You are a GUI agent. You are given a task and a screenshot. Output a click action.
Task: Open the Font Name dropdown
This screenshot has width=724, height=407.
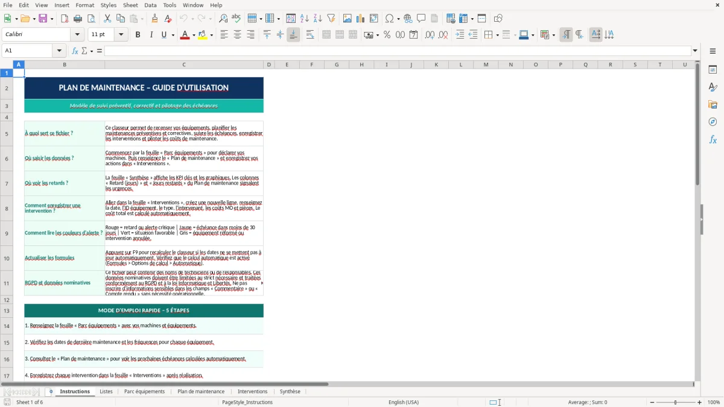point(77,35)
